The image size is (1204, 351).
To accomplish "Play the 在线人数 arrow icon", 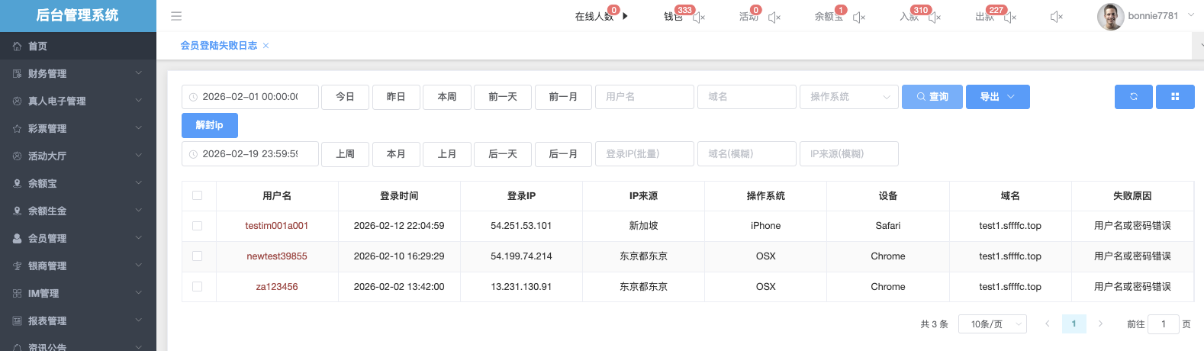I will [625, 16].
